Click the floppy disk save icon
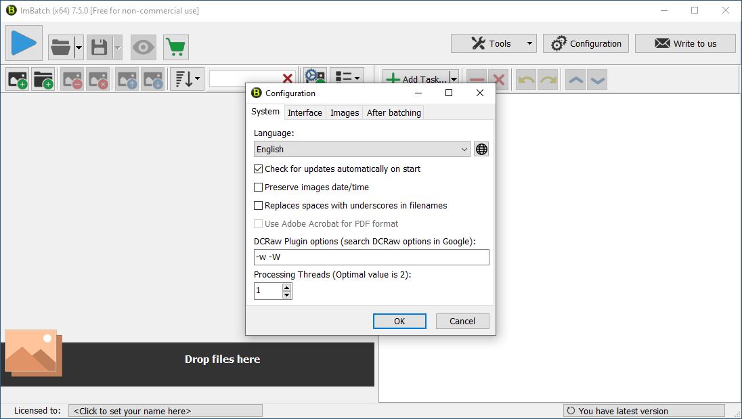 [100, 47]
